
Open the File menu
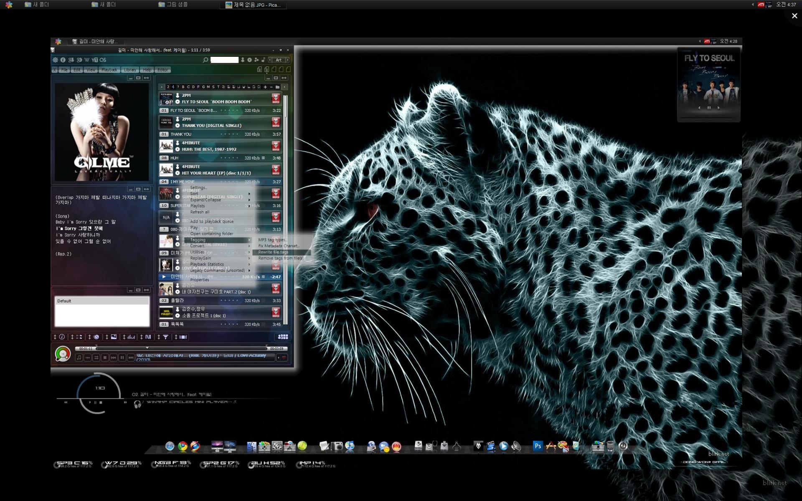click(x=64, y=70)
